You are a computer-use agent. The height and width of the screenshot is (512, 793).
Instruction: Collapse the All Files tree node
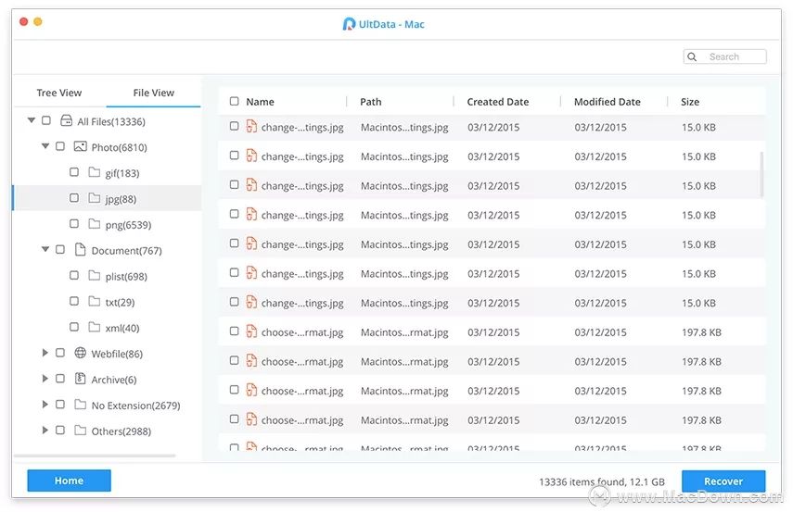pos(32,120)
